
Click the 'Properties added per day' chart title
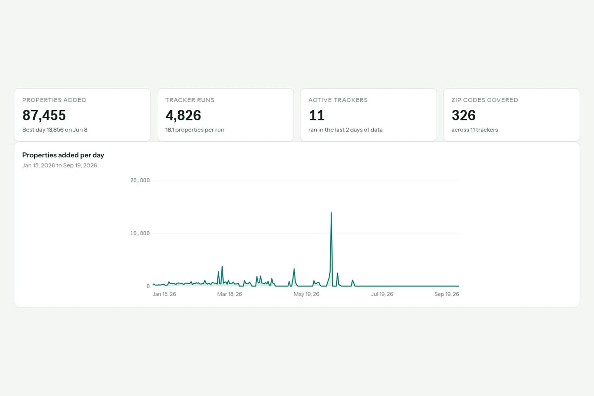coord(63,155)
